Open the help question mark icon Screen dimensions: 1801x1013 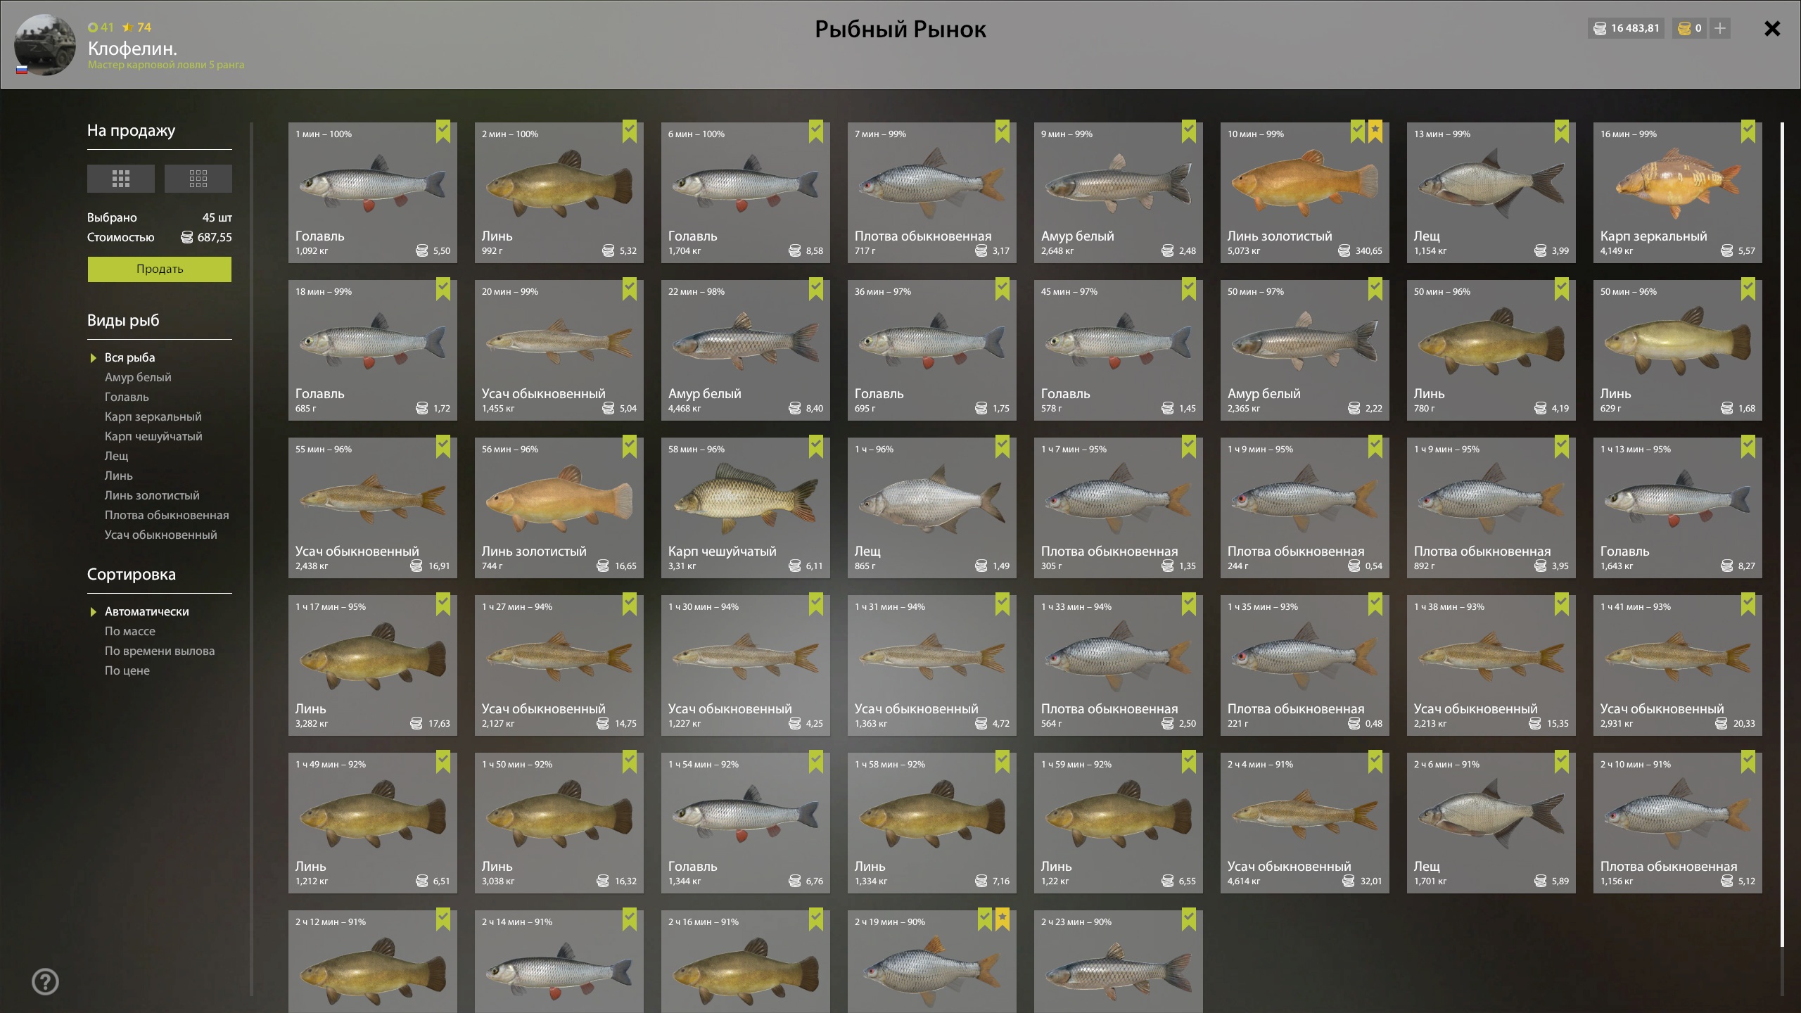(x=45, y=981)
